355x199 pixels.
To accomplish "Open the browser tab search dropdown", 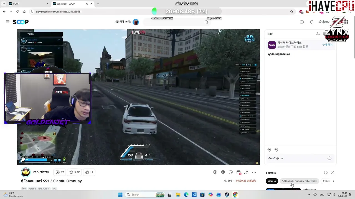I will (3, 4).
